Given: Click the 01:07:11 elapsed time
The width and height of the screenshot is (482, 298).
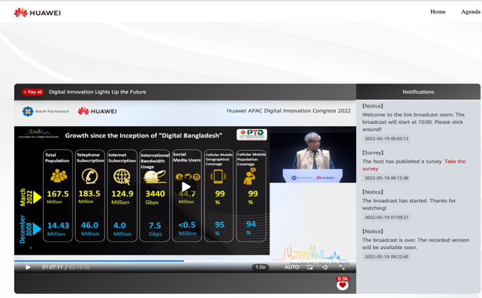Looking at the screenshot, I should [x=52, y=267].
